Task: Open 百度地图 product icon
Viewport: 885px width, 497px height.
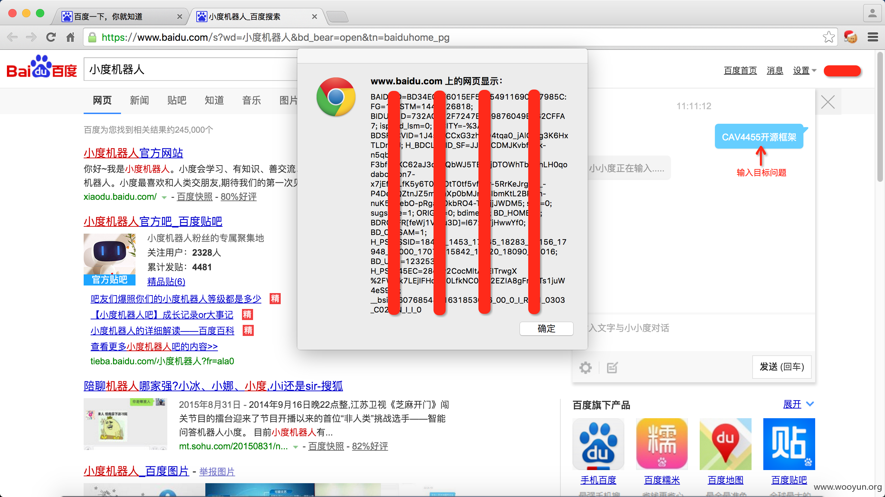Action: pos(725,444)
